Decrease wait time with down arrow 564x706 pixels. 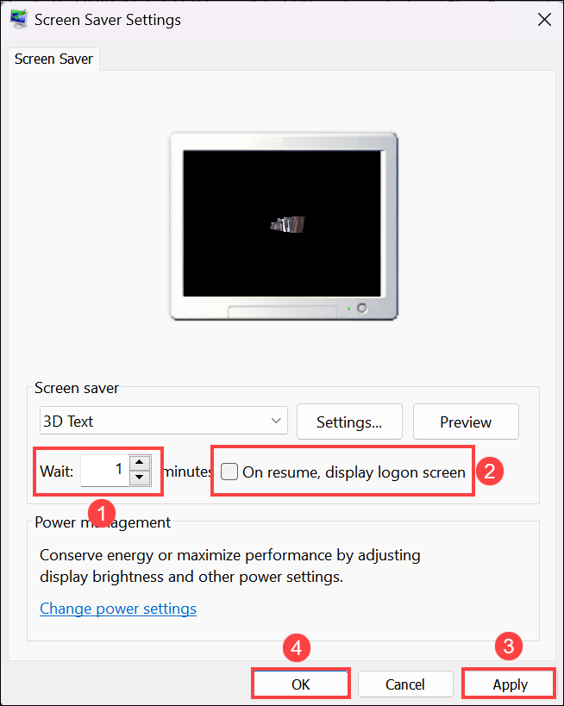point(140,478)
